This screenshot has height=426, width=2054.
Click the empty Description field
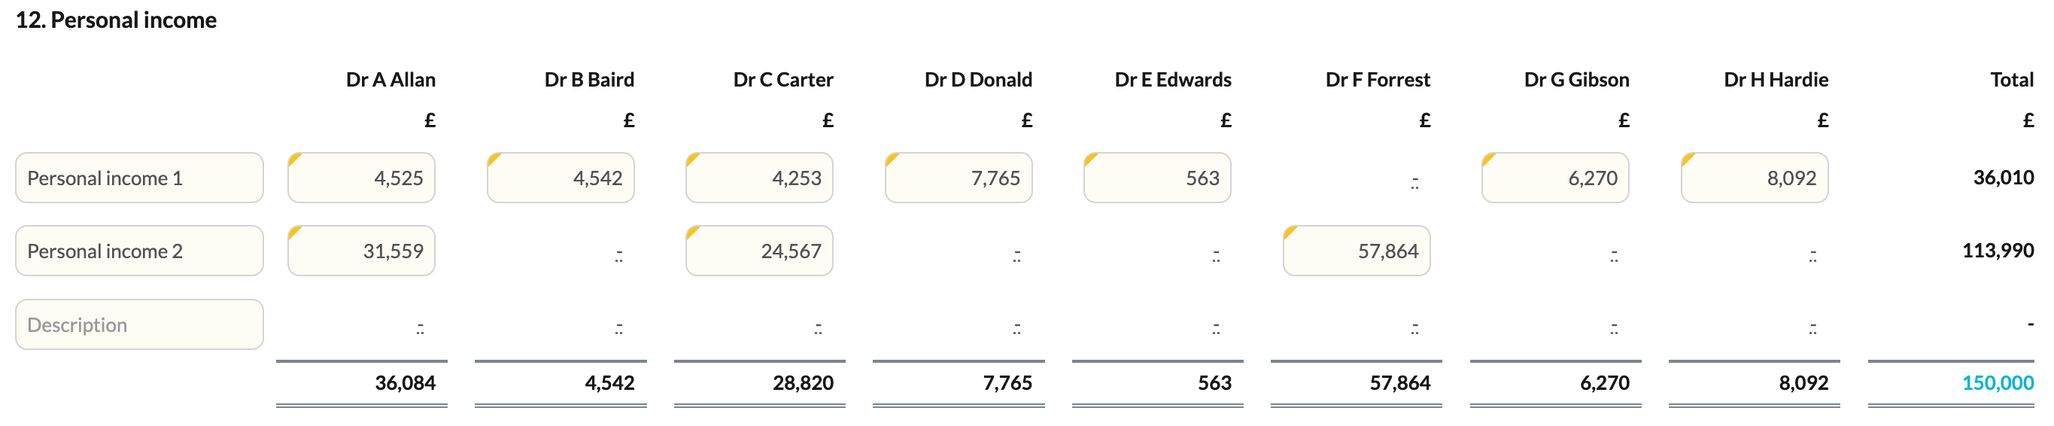[x=139, y=324]
